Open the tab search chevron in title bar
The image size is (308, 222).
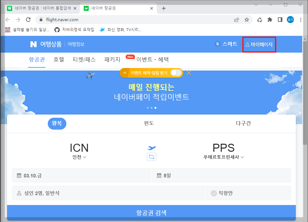tap(256, 5)
